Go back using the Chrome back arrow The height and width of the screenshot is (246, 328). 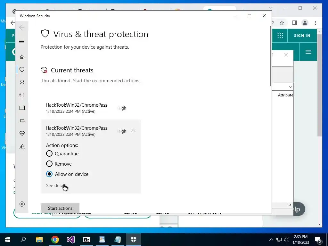[13, 23]
